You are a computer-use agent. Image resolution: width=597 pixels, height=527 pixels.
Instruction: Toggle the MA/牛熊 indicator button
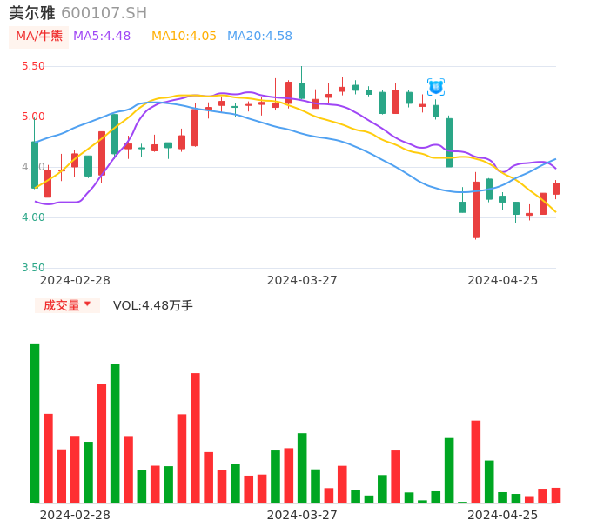click(39, 37)
